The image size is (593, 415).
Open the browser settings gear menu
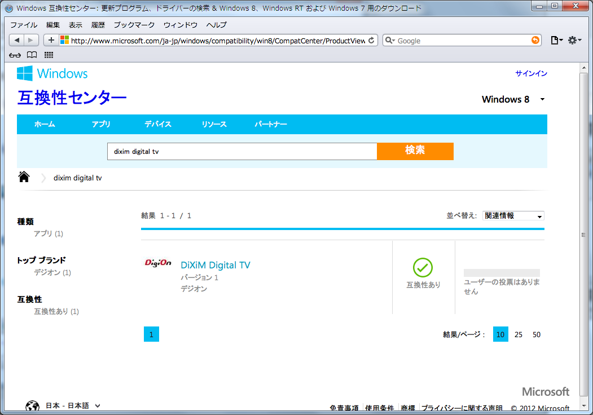[574, 40]
